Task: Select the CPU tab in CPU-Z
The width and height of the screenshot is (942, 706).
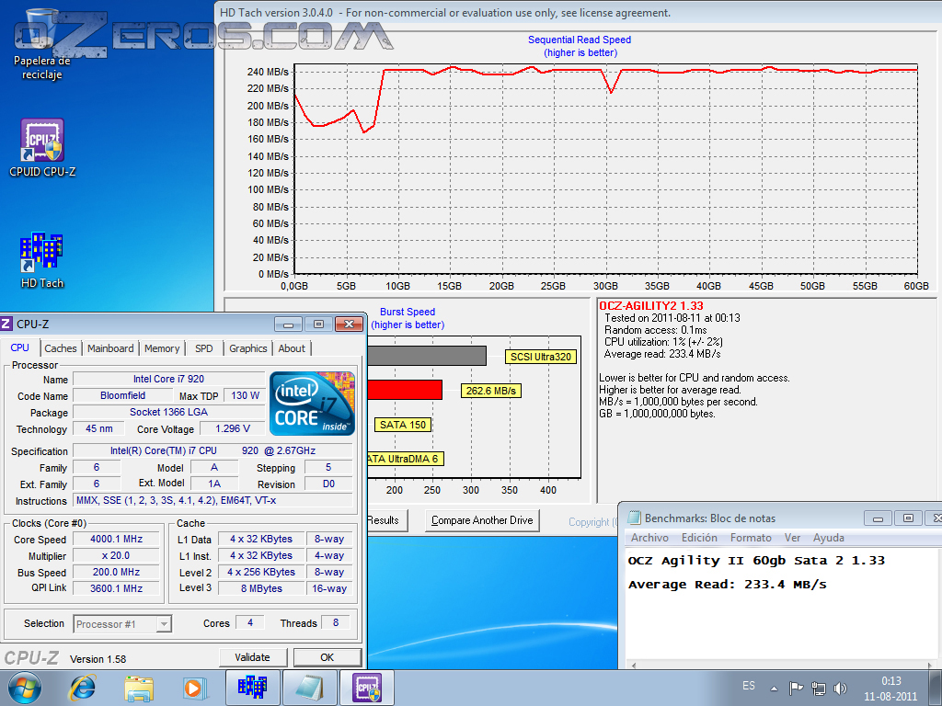Action: coord(20,347)
